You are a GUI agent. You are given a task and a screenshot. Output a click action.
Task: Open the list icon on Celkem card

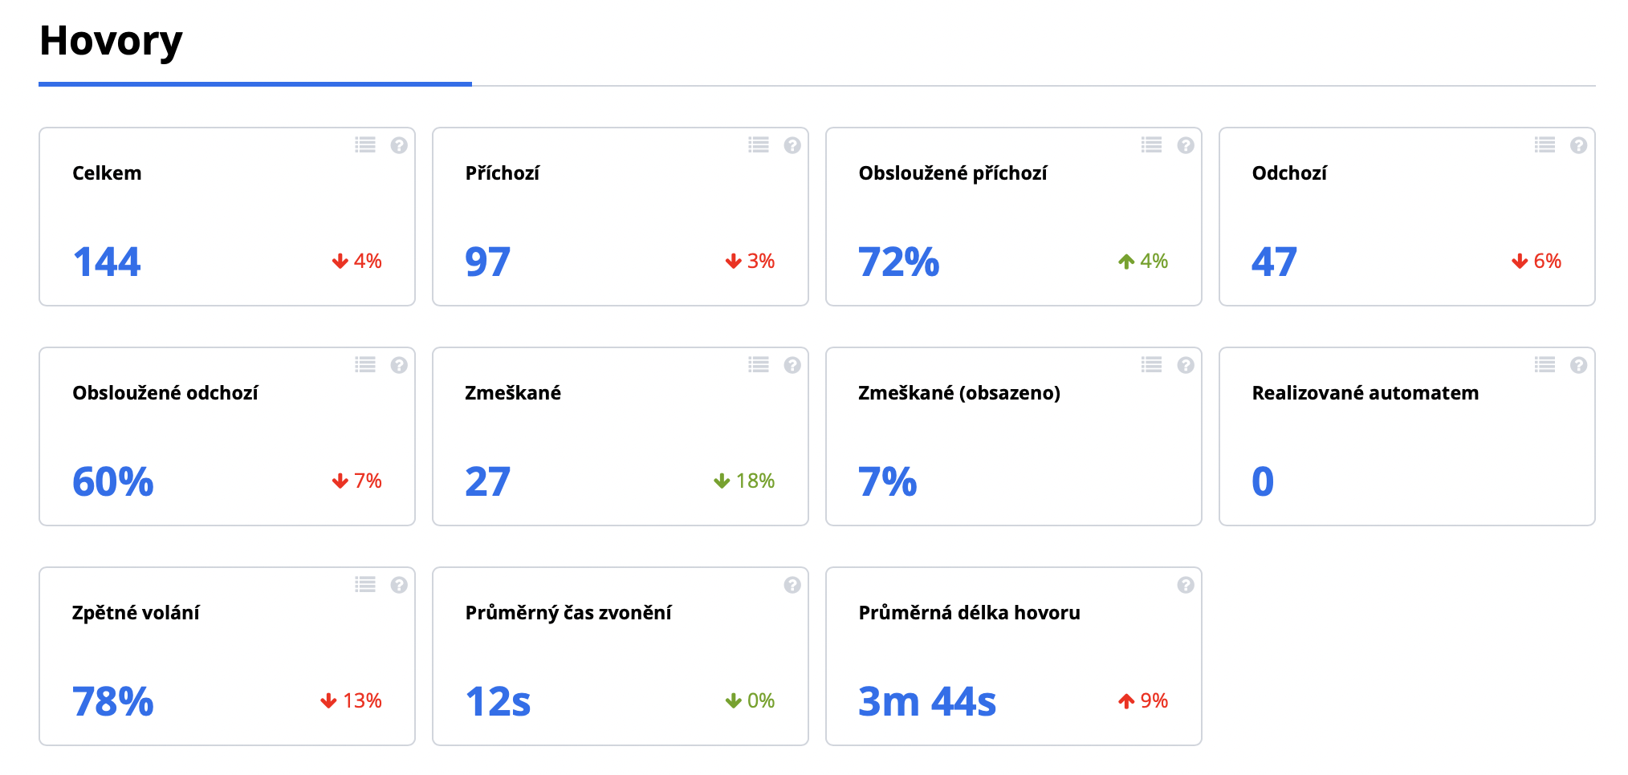click(365, 145)
